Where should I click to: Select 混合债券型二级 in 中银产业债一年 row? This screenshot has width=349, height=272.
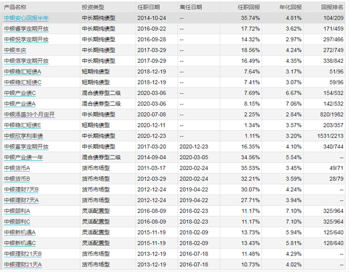coord(102,157)
